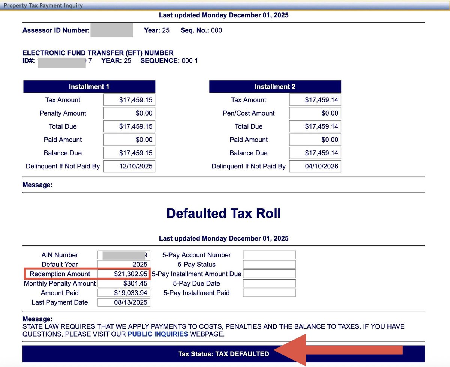Click the 5-Pay Account Number input field
The image size is (450, 367).
coord(269,254)
